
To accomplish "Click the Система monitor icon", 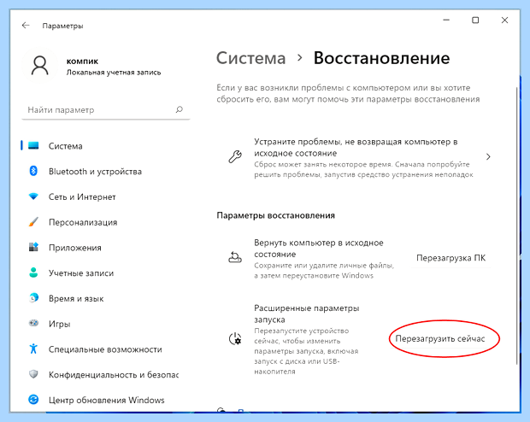I will (33, 145).
